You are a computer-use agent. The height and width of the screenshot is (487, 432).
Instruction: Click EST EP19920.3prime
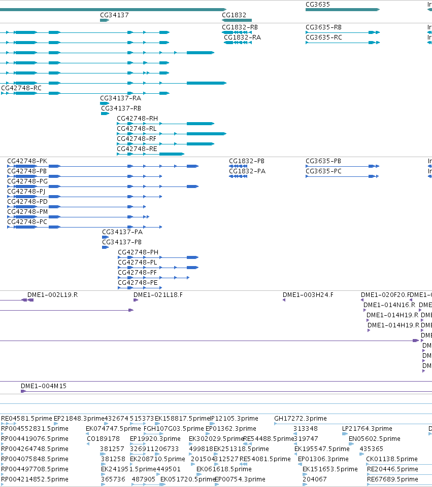point(155,439)
